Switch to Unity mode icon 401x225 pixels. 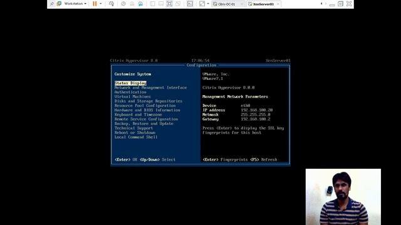coord(178,4)
